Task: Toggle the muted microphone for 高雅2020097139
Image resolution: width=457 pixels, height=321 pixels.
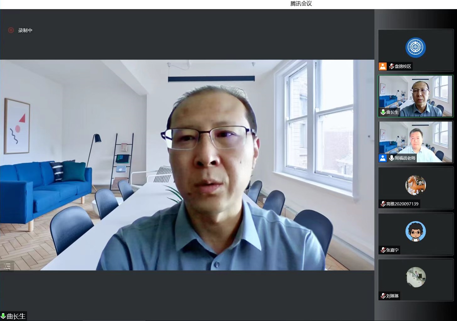Action: pos(383,204)
